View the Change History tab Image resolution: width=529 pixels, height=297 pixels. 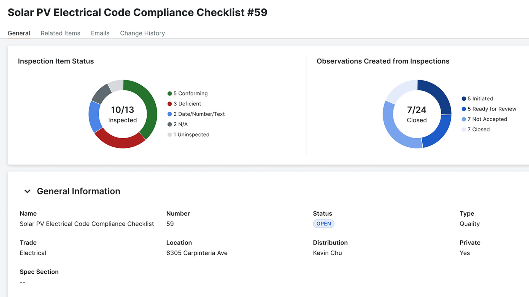(142, 33)
